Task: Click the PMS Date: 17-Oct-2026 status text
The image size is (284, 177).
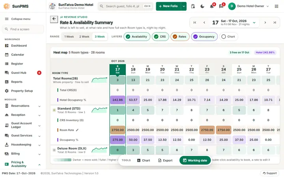Action: click(19, 173)
